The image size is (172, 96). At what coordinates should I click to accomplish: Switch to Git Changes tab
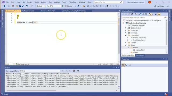[x=140, y=55]
